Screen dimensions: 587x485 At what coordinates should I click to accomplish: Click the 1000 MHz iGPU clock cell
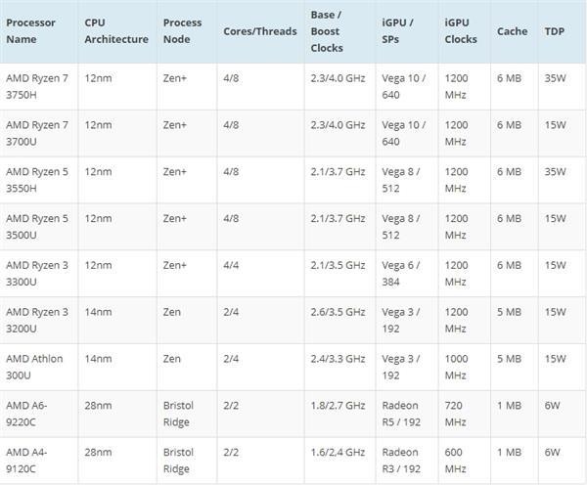pyautogui.click(x=459, y=367)
